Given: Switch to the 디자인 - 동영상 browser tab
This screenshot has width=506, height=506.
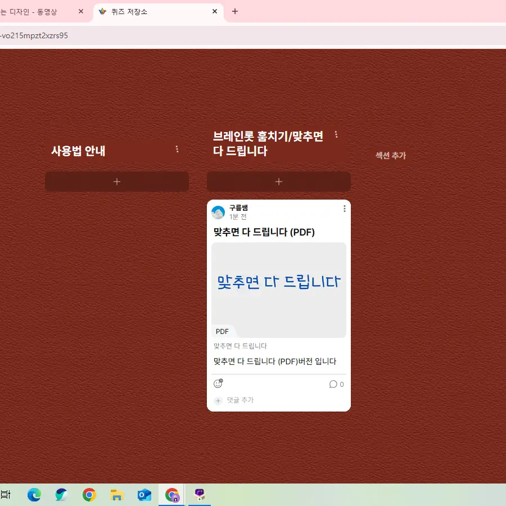Looking at the screenshot, I should coord(34,11).
